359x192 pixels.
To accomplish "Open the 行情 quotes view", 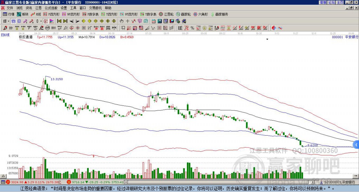I will (8, 14).
